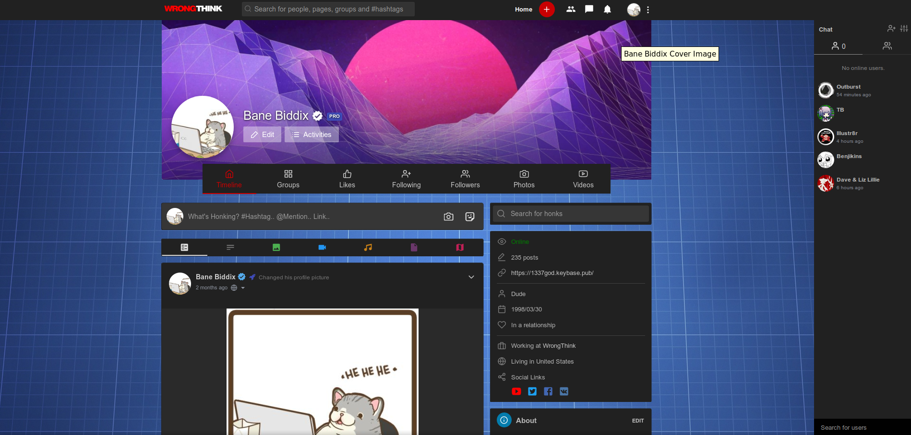911x435 pixels.
Task: Open the Timeline tab
Action: [229, 179]
